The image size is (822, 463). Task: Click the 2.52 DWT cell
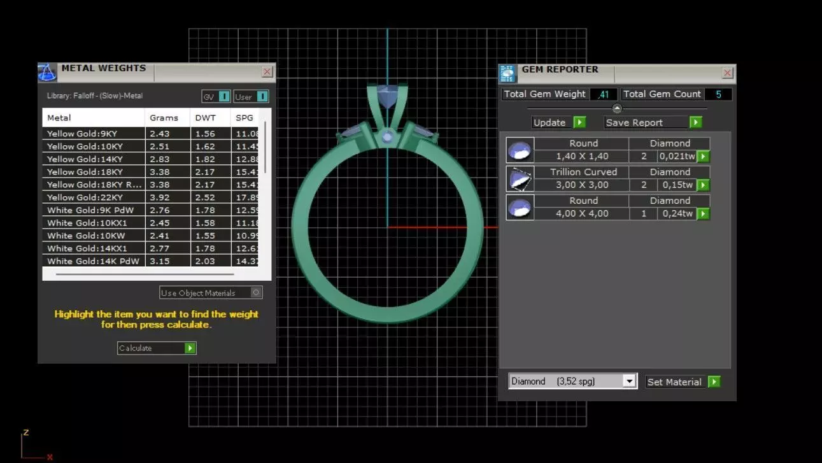pos(211,197)
